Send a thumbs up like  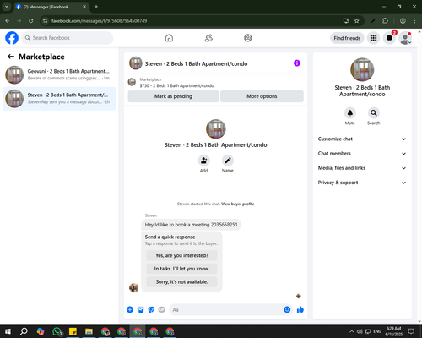[x=300, y=310]
